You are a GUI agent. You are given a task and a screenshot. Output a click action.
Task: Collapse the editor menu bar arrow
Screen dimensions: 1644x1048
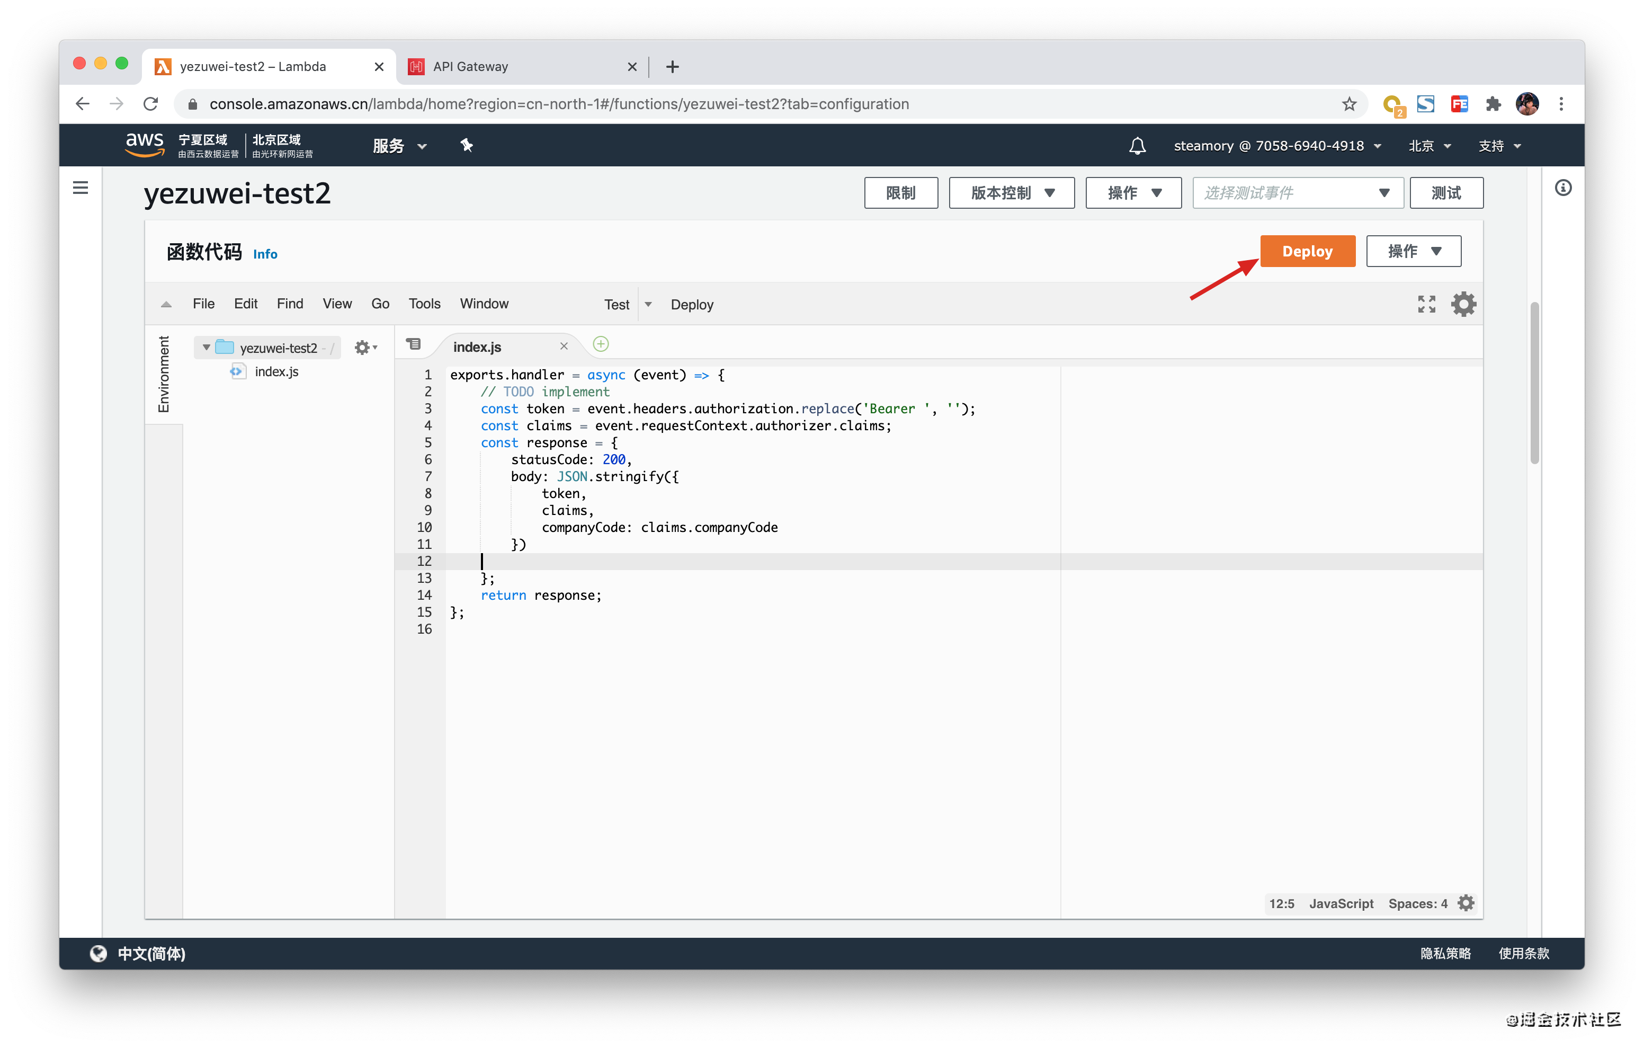(x=166, y=305)
